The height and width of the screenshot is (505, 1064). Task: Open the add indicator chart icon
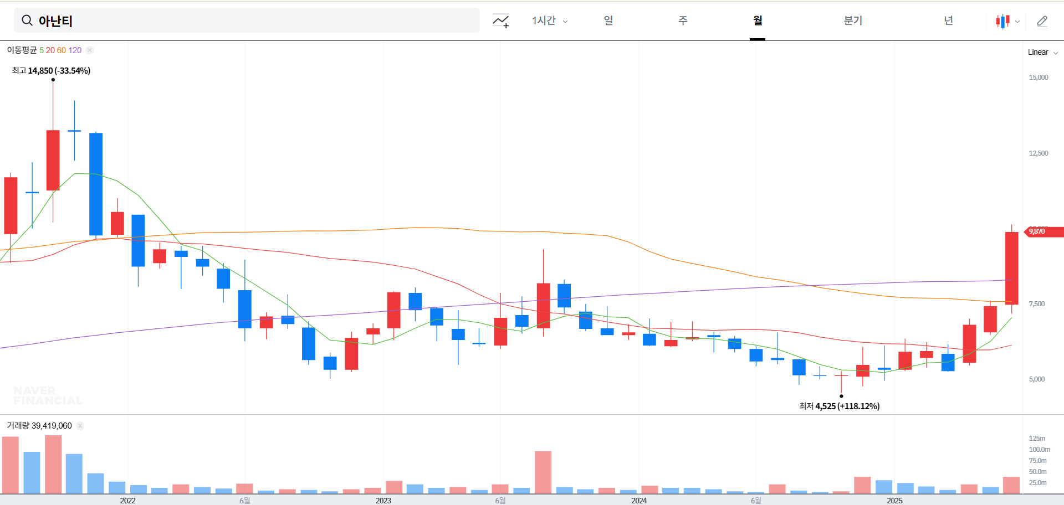click(501, 21)
